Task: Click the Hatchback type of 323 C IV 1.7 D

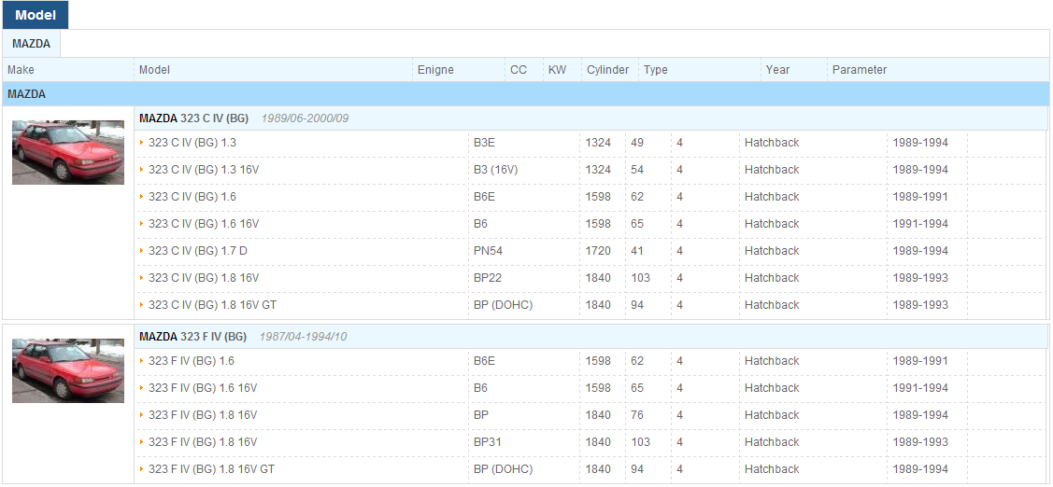Action: tap(772, 251)
